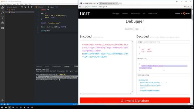194x109 pixels.
Task: Click the Refresh Explorer icon
Action: pyautogui.click(x=28, y=7)
